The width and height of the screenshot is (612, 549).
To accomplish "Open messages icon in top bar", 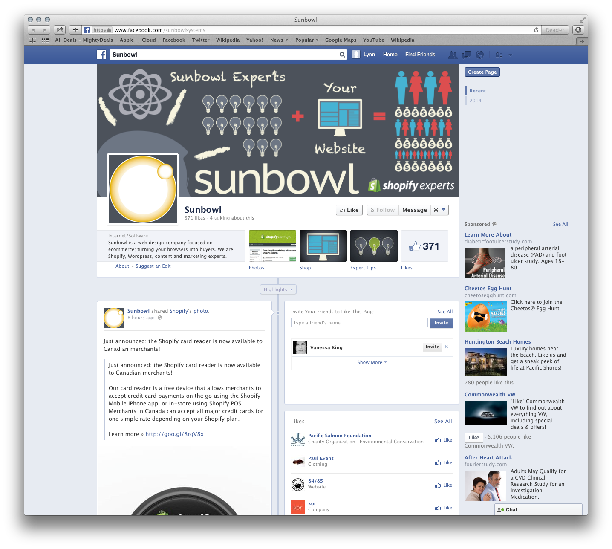I will click(x=467, y=55).
